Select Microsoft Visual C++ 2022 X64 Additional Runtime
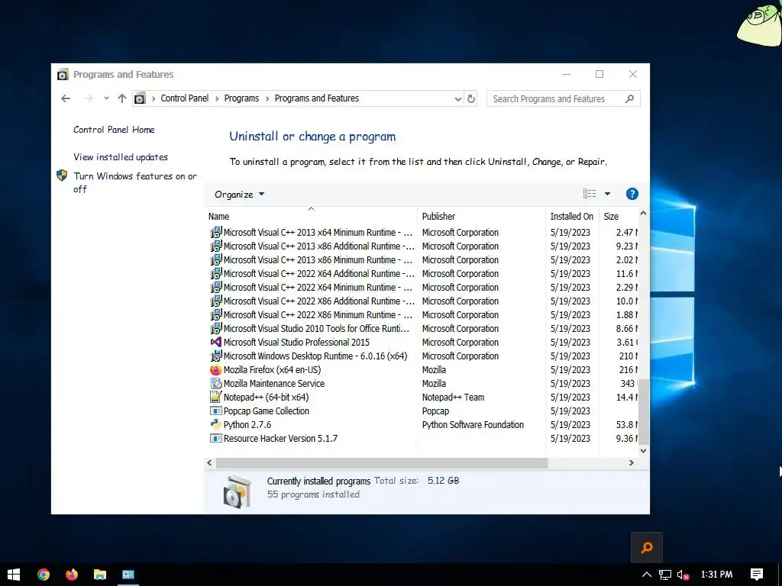The height and width of the screenshot is (586, 782). click(x=318, y=274)
